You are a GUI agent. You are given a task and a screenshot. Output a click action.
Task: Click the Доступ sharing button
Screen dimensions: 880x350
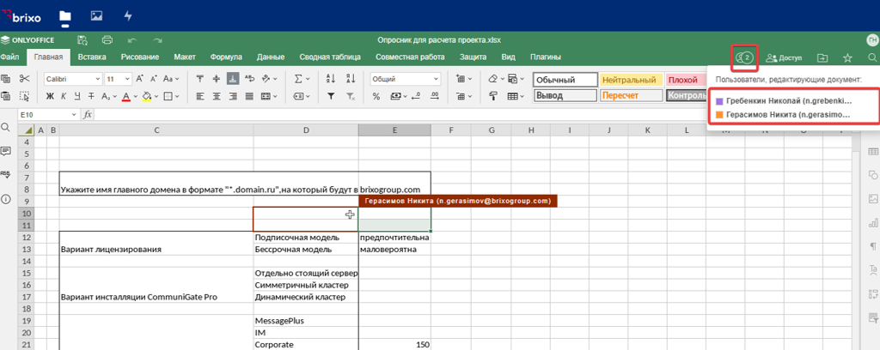point(784,57)
